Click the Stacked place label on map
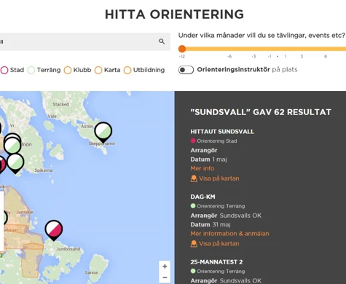Image resolution: width=346 pixels, height=284 pixels. click(x=61, y=104)
